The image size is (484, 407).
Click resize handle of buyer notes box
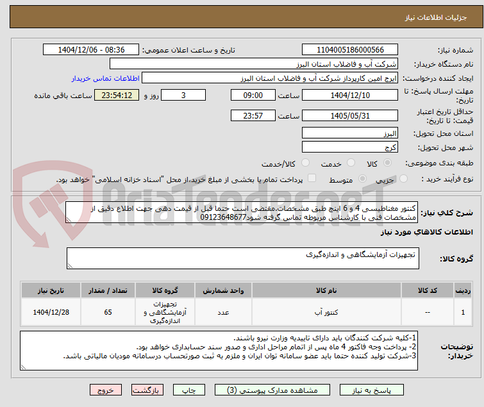[x=23, y=367]
